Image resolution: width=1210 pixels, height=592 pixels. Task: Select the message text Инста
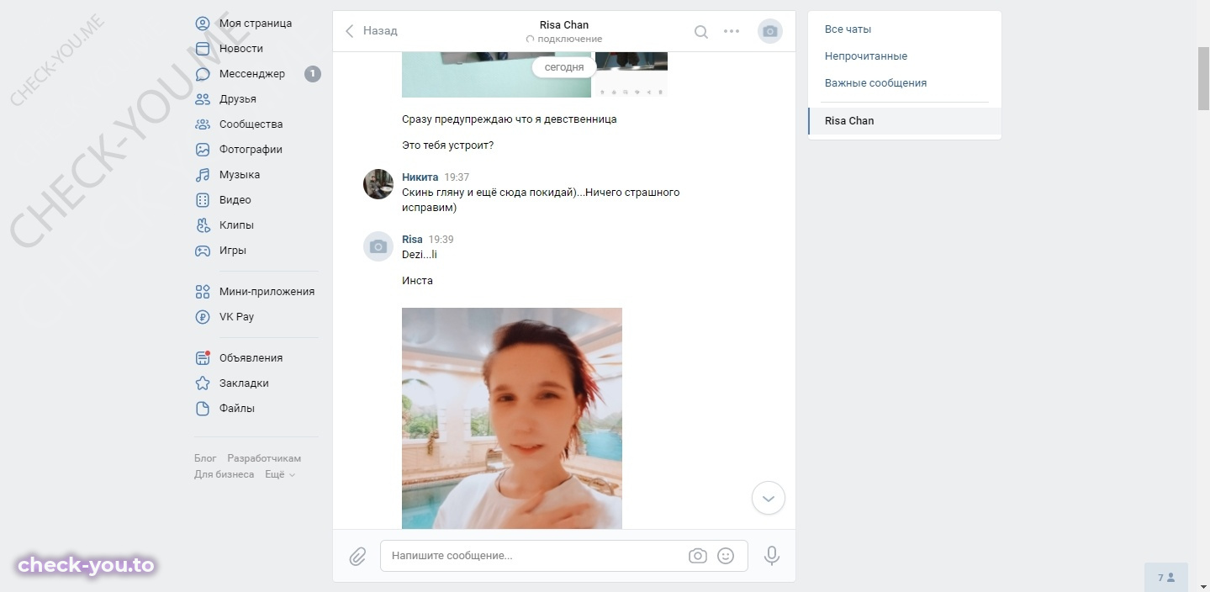tap(417, 281)
